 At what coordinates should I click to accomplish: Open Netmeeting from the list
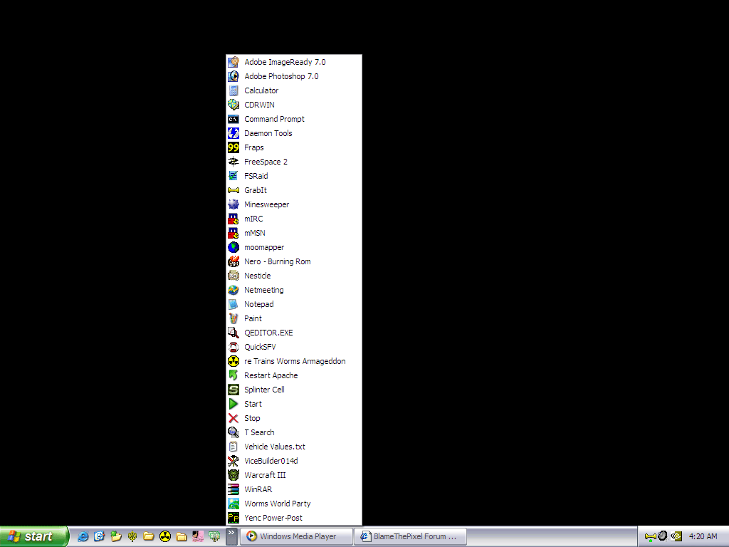[294, 290]
